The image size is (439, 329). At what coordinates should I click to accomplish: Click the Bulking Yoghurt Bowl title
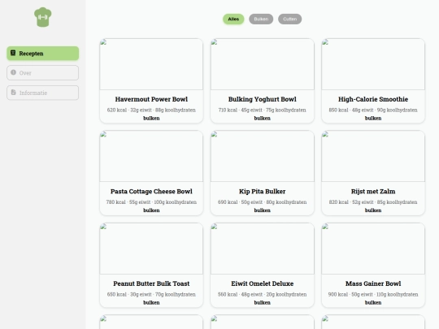point(262,99)
